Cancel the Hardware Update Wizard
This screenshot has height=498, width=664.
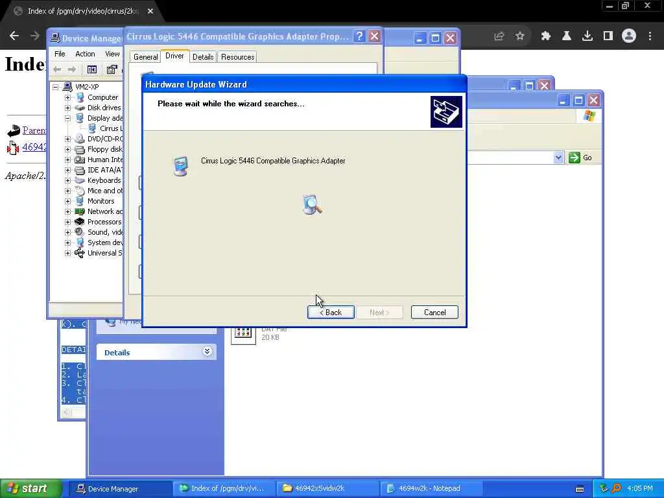click(x=434, y=313)
